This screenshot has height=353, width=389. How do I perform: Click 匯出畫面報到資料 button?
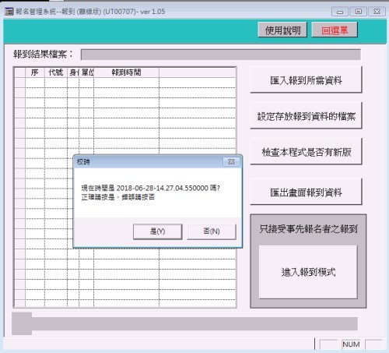306,192
